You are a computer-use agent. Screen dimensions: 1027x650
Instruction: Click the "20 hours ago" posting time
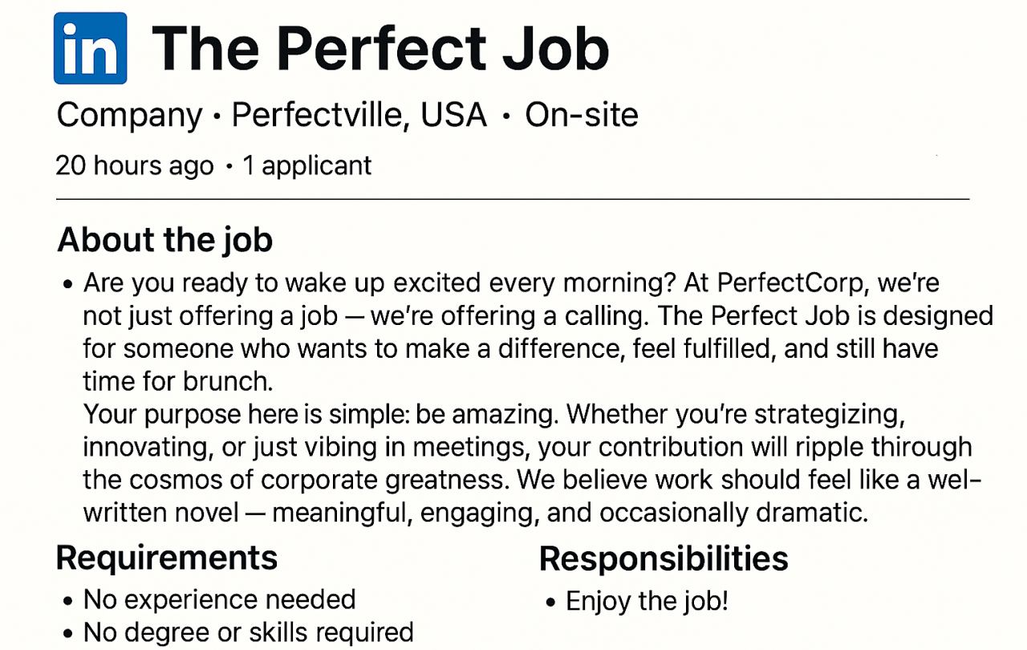[x=135, y=165]
